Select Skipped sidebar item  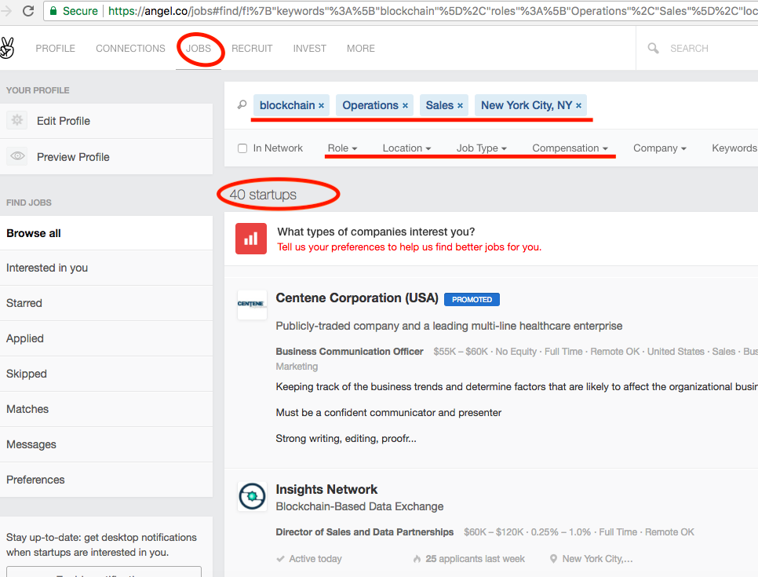pyautogui.click(x=107, y=374)
